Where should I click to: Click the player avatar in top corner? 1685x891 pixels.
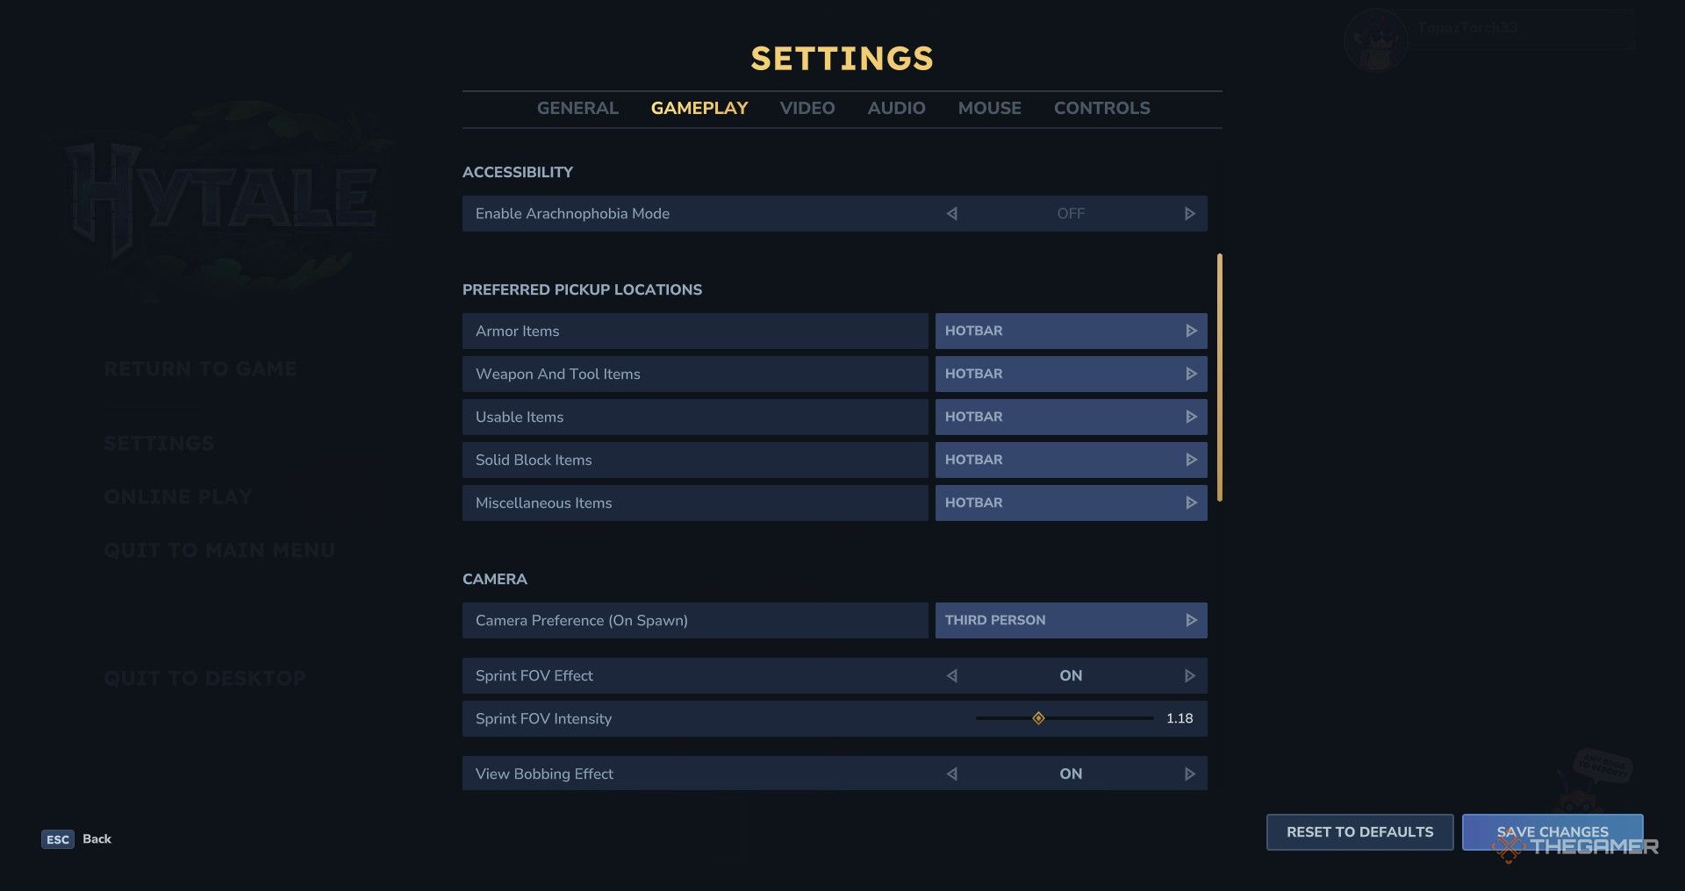[x=1375, y=40]
